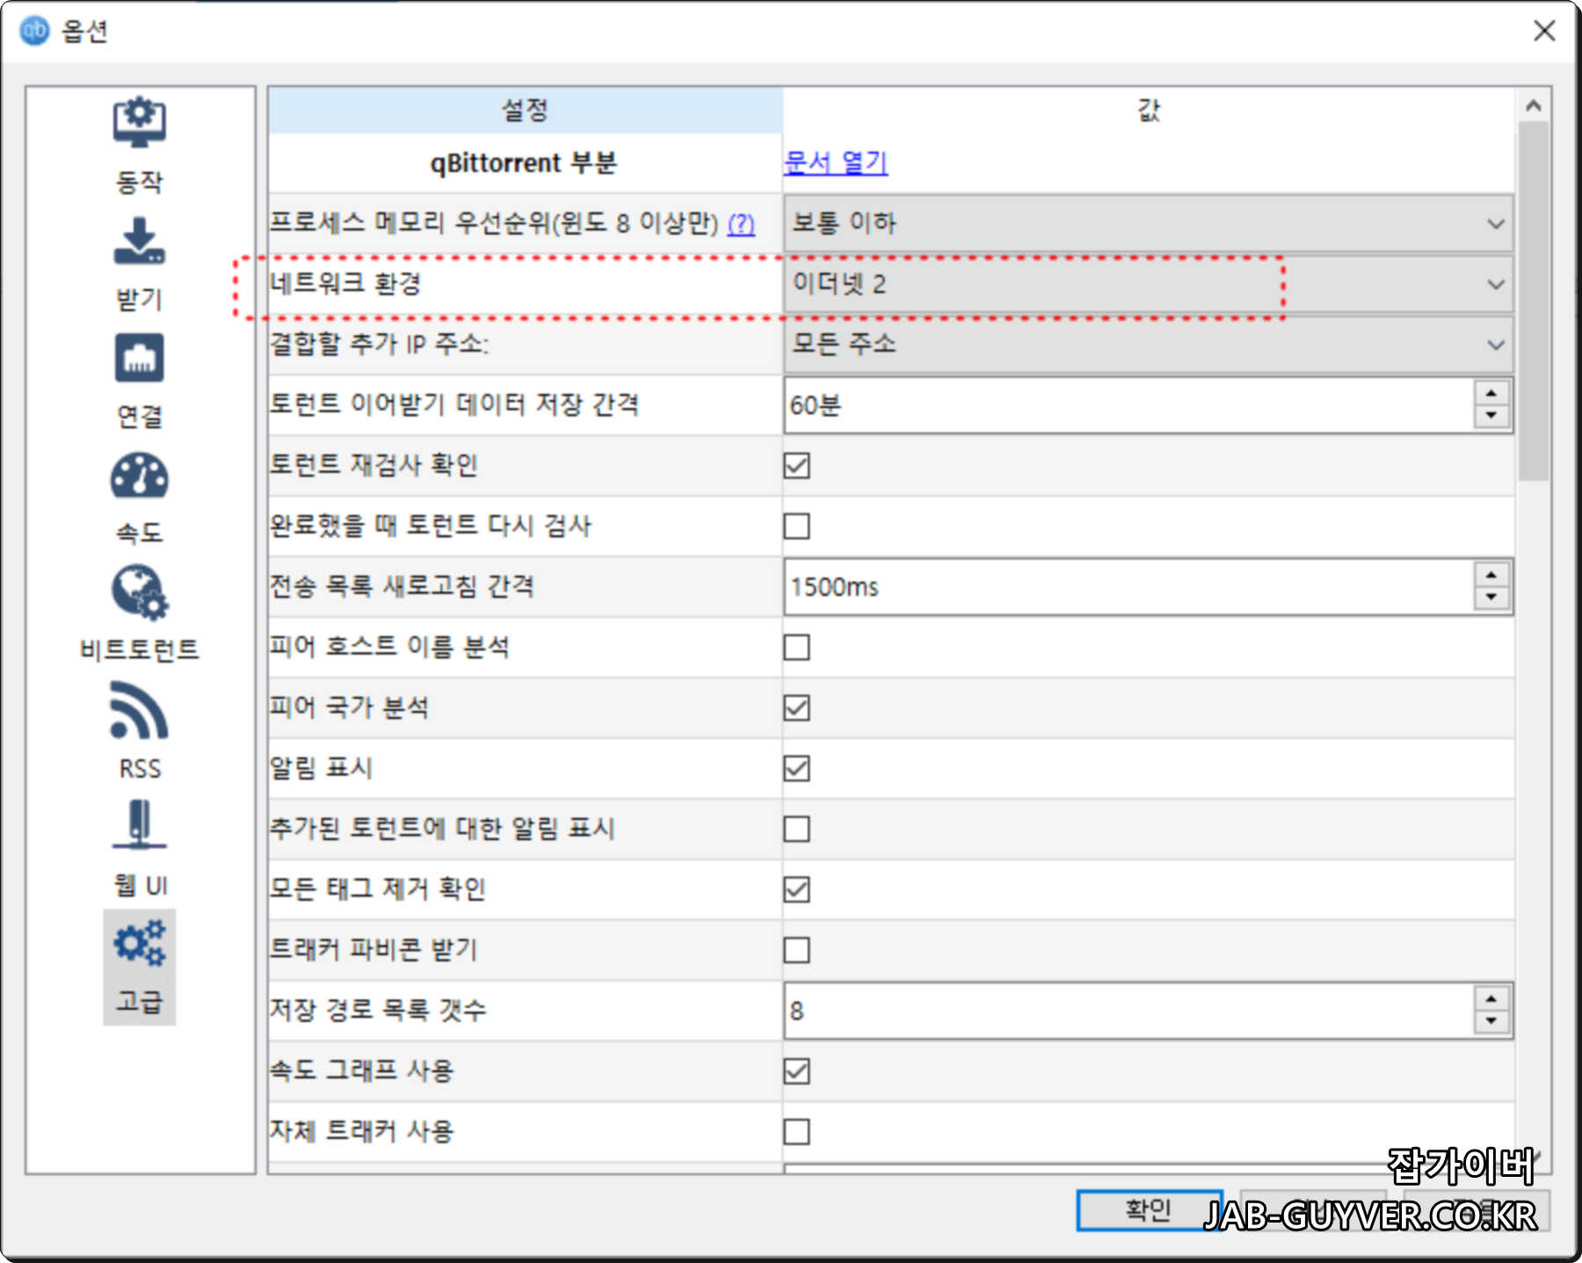Screen dimensions: 1582x1263
Task: Select the 전송 목록 새로고침 간격 label
Action: click(x=402, y=586)
